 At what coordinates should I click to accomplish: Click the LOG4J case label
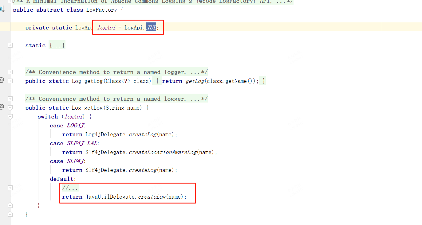75,126
